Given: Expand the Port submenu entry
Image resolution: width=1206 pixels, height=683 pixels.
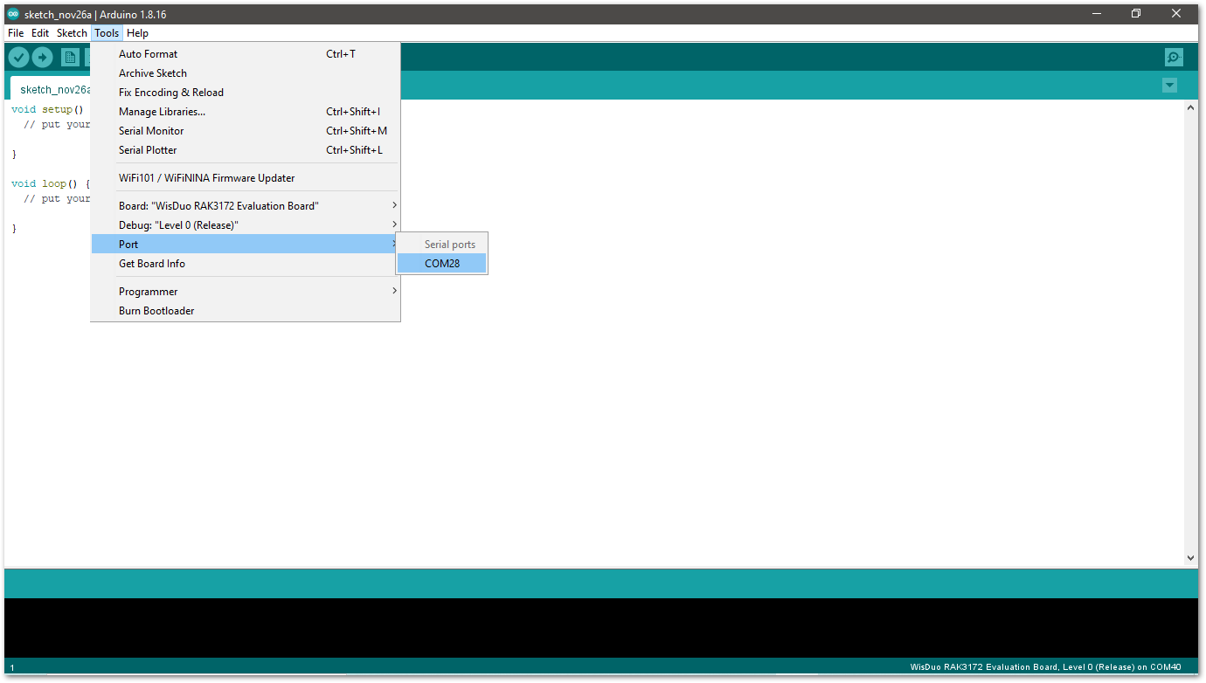Looking at the screenshot, I should (x=246, y=245).
